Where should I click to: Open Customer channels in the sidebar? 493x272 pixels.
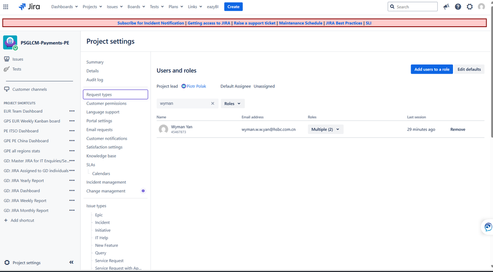pos(30,89)
